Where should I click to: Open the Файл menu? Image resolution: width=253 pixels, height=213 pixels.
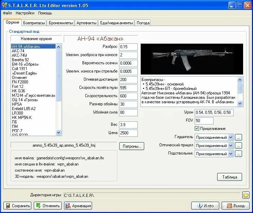click(7, 13)
